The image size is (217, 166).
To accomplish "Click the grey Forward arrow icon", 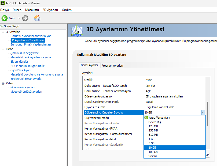I will coord(25,18).
